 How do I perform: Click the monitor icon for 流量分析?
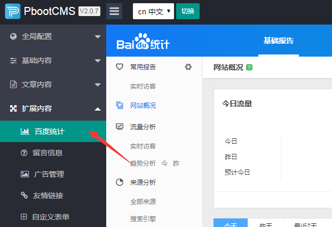[x=120, y=127]
